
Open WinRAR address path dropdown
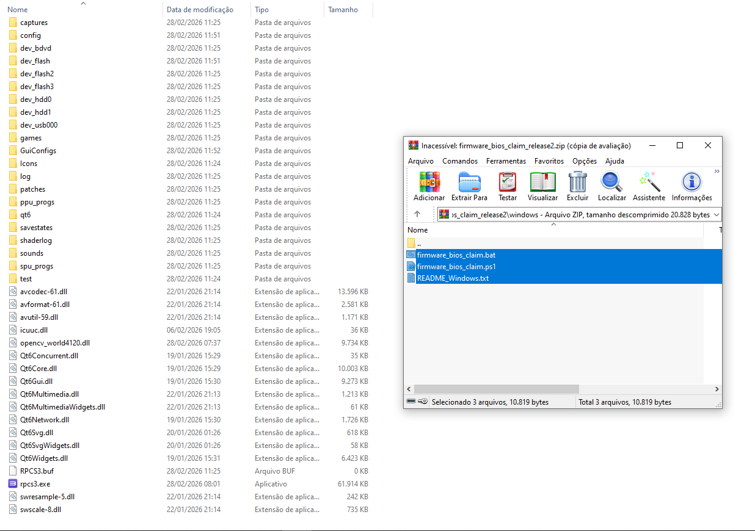click(717, 214)
